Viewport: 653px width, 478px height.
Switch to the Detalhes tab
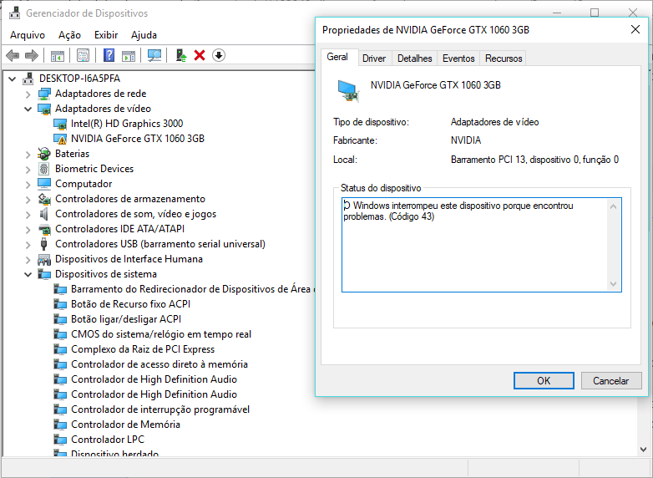[414, 58]
